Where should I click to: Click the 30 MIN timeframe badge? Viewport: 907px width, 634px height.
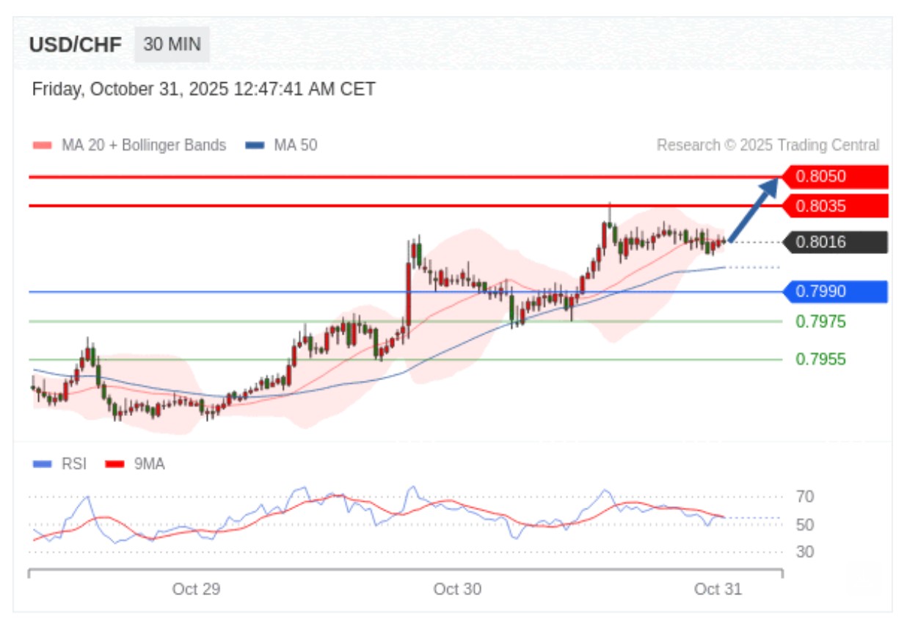(172, 45)
